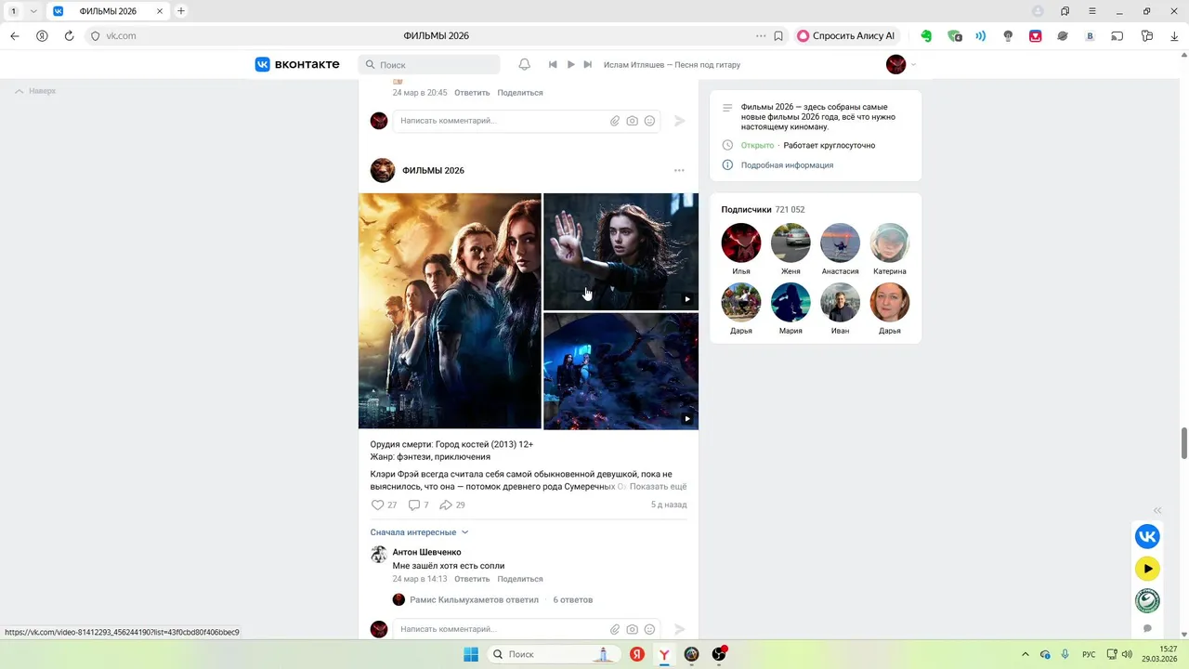Open Yandex Browser from the taskbar
The width and height of the screenshot is (1189, 669).
tap(664, 654)
